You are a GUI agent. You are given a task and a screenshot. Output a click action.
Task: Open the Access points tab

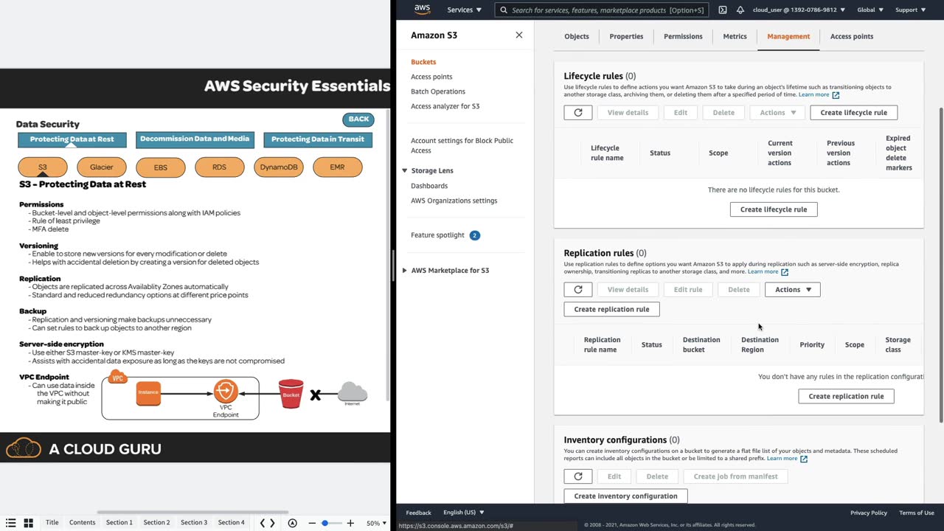click(x=852, y=36)
